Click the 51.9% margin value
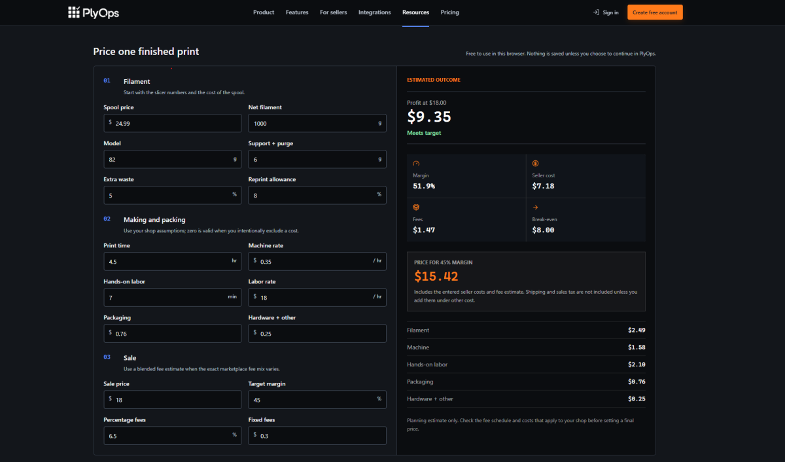Screen dimensions: 785x462 tap(424, 187)
